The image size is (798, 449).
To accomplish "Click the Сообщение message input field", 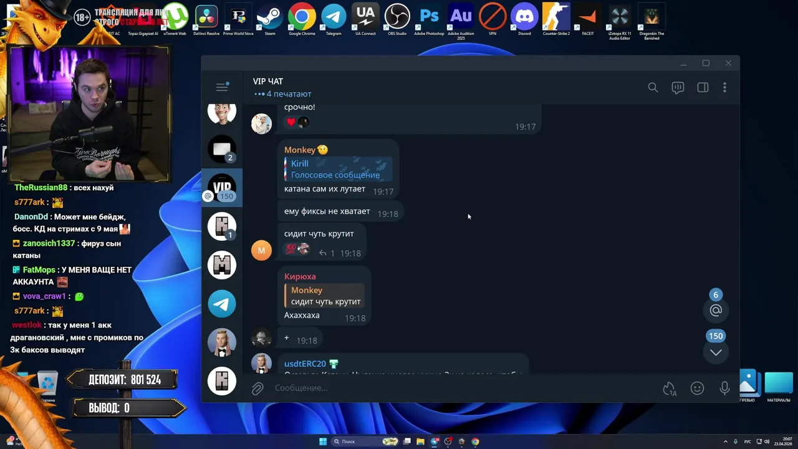I will 464,388.
